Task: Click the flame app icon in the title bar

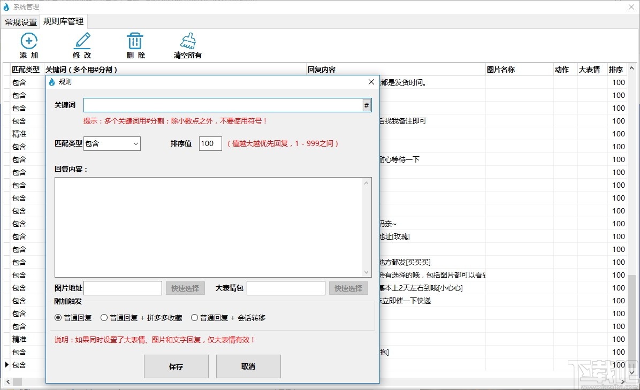Action: click(6, 7)
